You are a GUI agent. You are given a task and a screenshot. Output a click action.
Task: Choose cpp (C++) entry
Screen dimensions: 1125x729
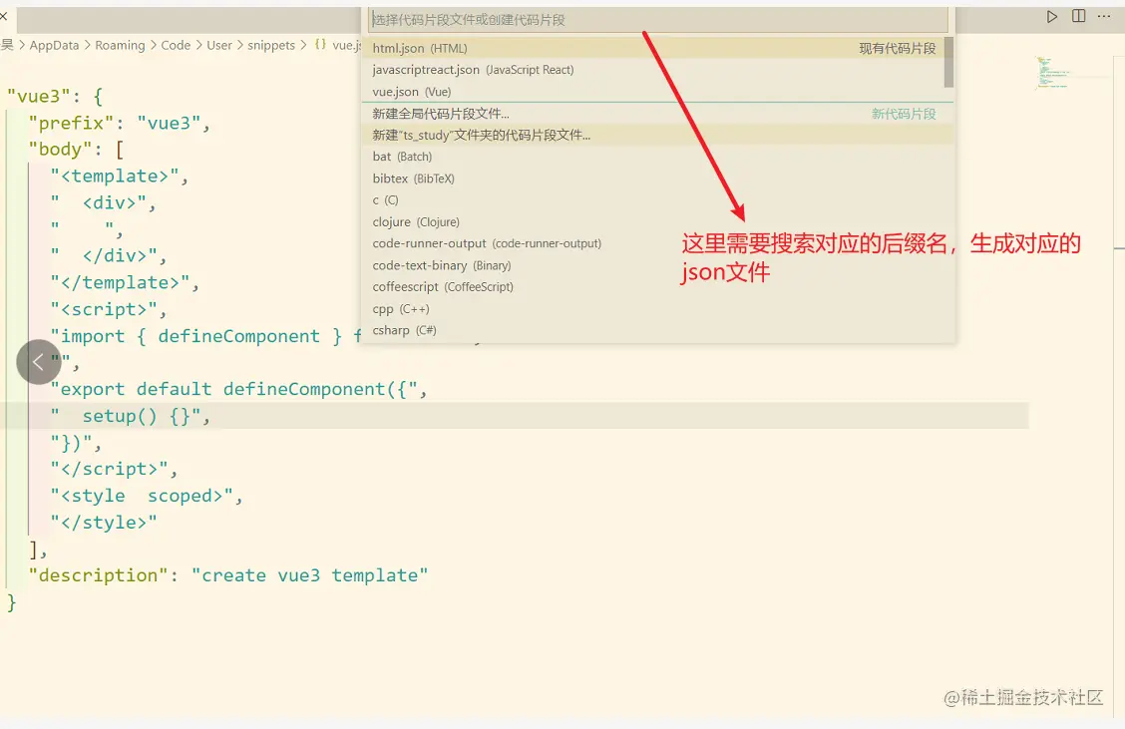pyautogui.click(x=658, y=309)
